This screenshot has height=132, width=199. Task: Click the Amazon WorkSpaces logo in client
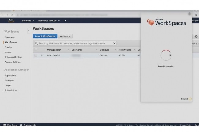(x=166, y=22)
